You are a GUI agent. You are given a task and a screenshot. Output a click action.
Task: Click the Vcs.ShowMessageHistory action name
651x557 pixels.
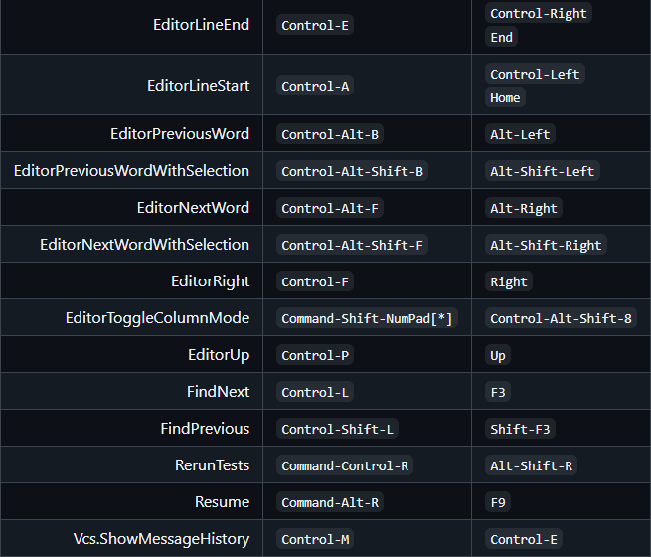[161, 539]
